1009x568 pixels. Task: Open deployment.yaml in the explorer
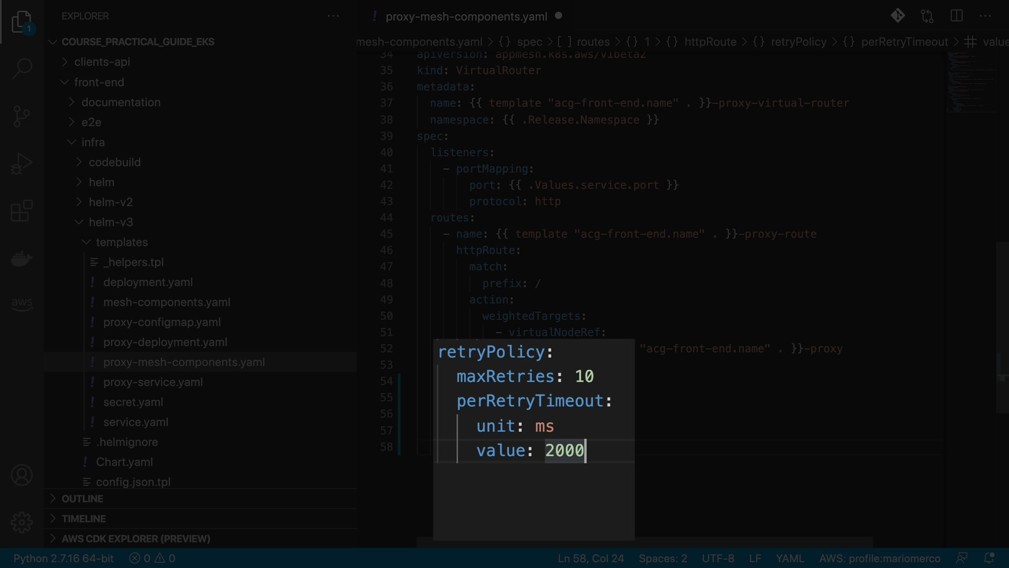click(x=148, y=282)
